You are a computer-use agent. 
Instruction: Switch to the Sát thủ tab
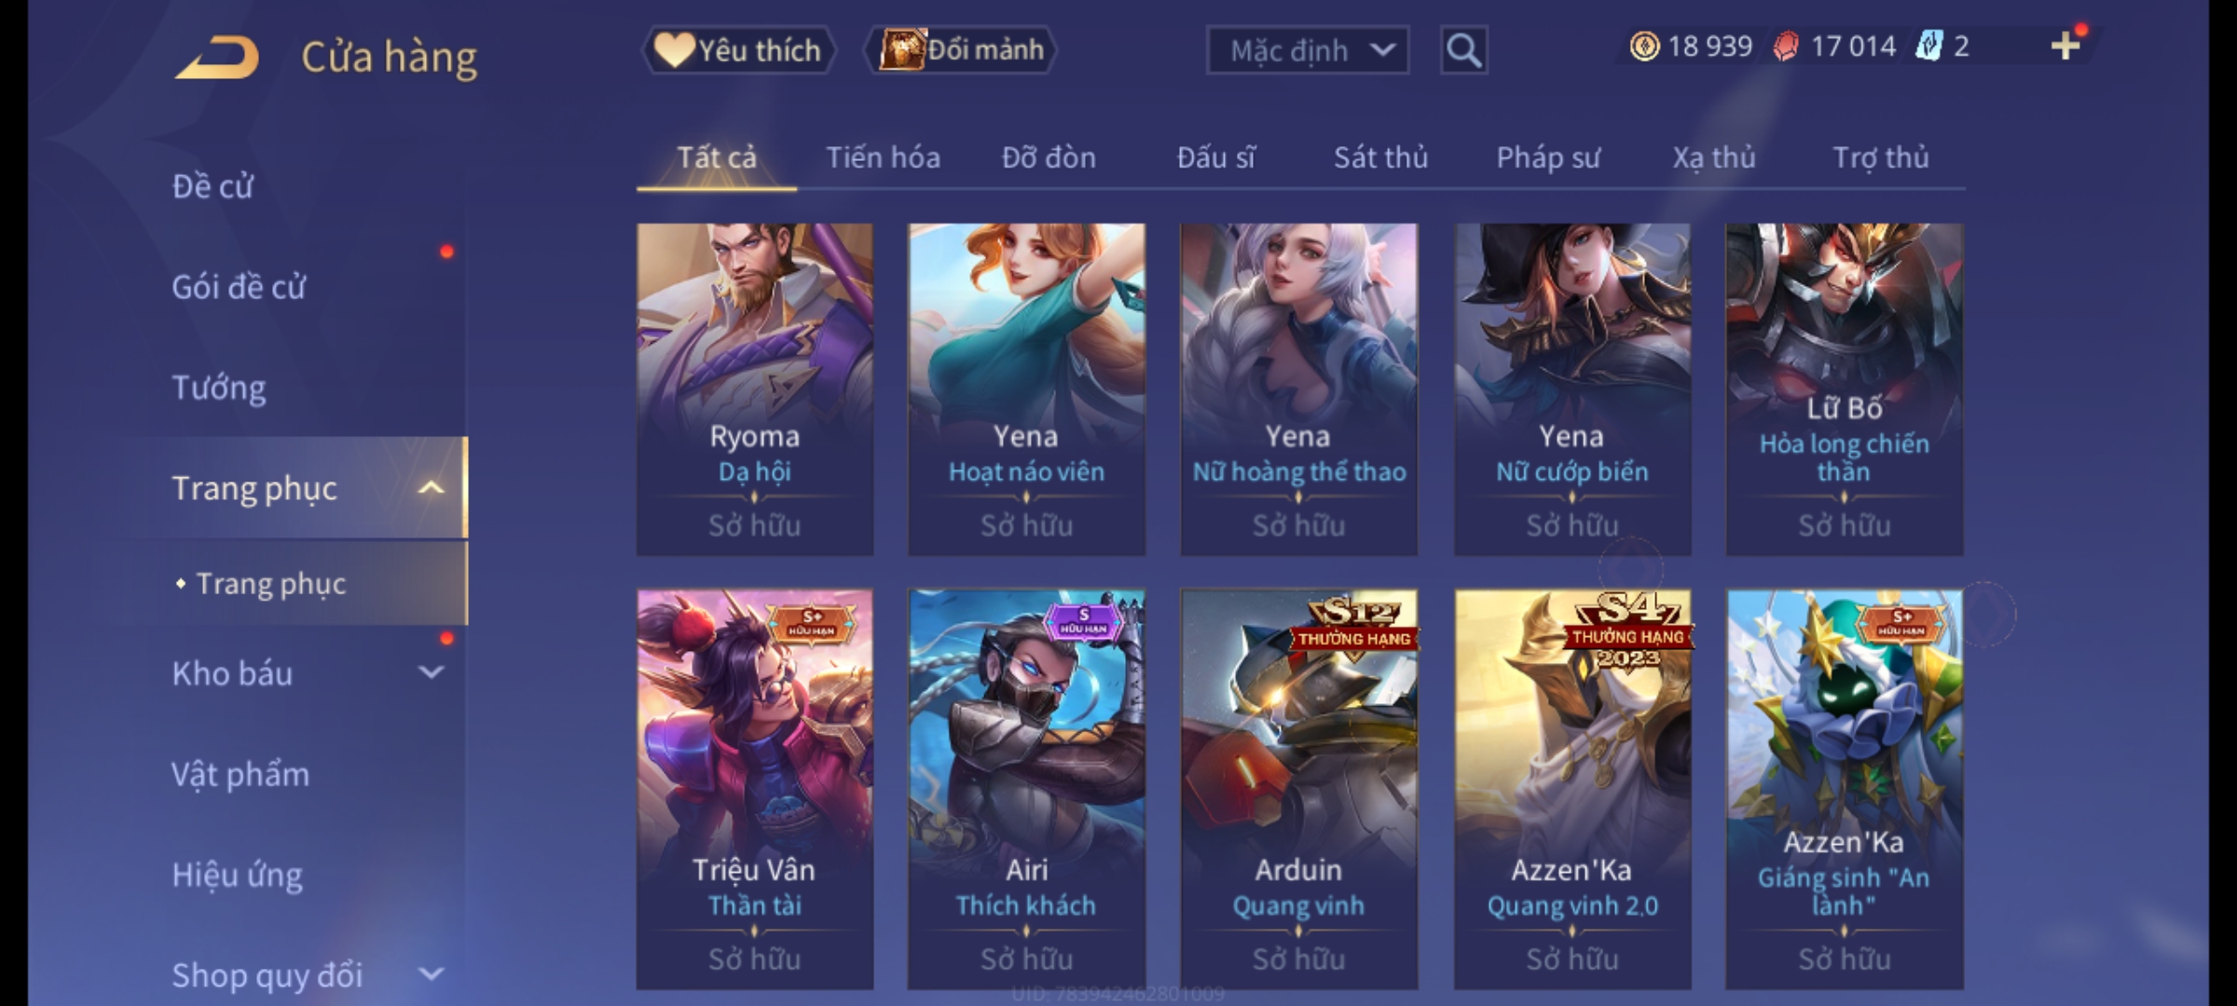tap(1380, 157)
